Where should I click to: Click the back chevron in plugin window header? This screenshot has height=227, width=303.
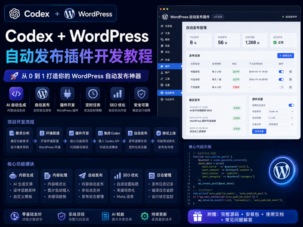coord(159,17)
